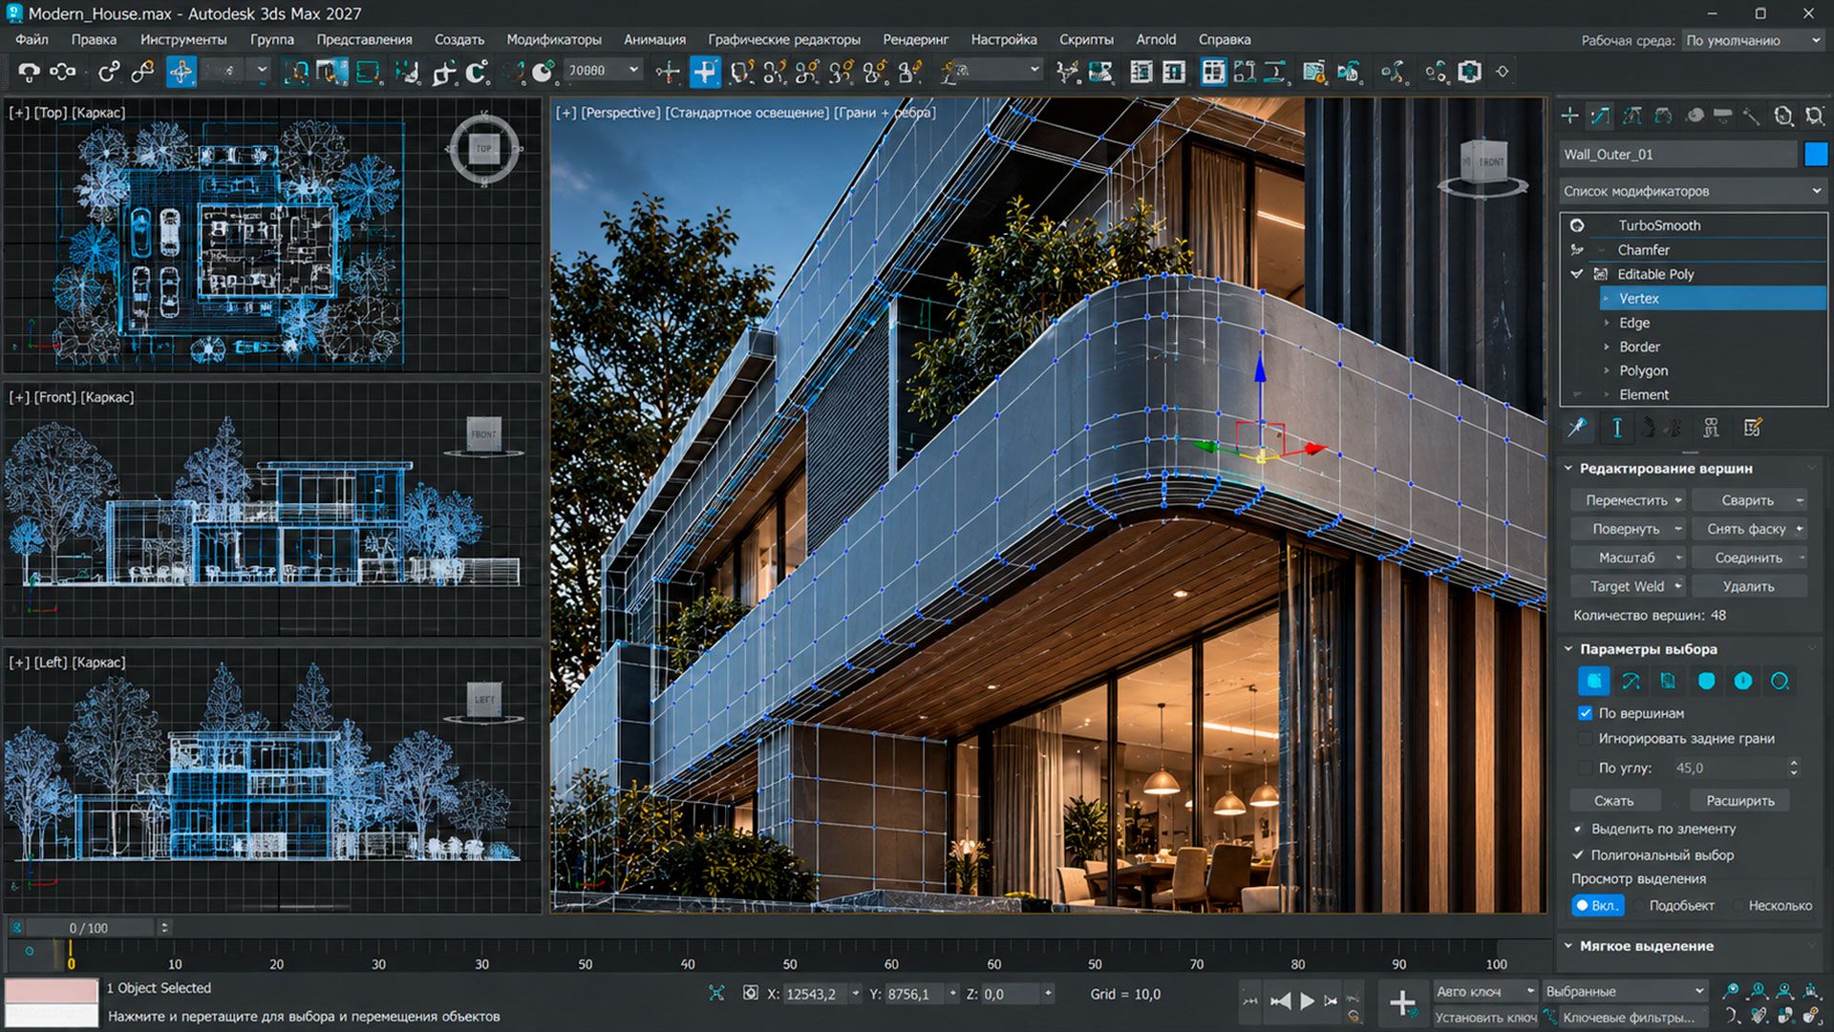Open the 'Модификаторы' menu
Viewport: 1834px width, 1032px height.
554,39
